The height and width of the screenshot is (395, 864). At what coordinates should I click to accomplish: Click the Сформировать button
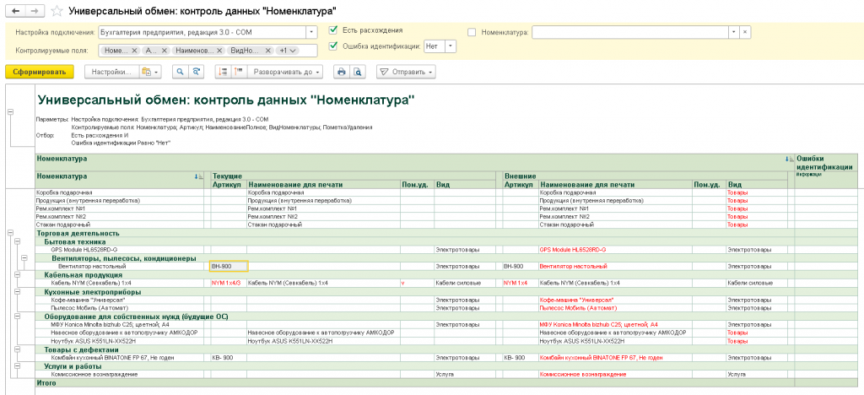click(39, 72)
